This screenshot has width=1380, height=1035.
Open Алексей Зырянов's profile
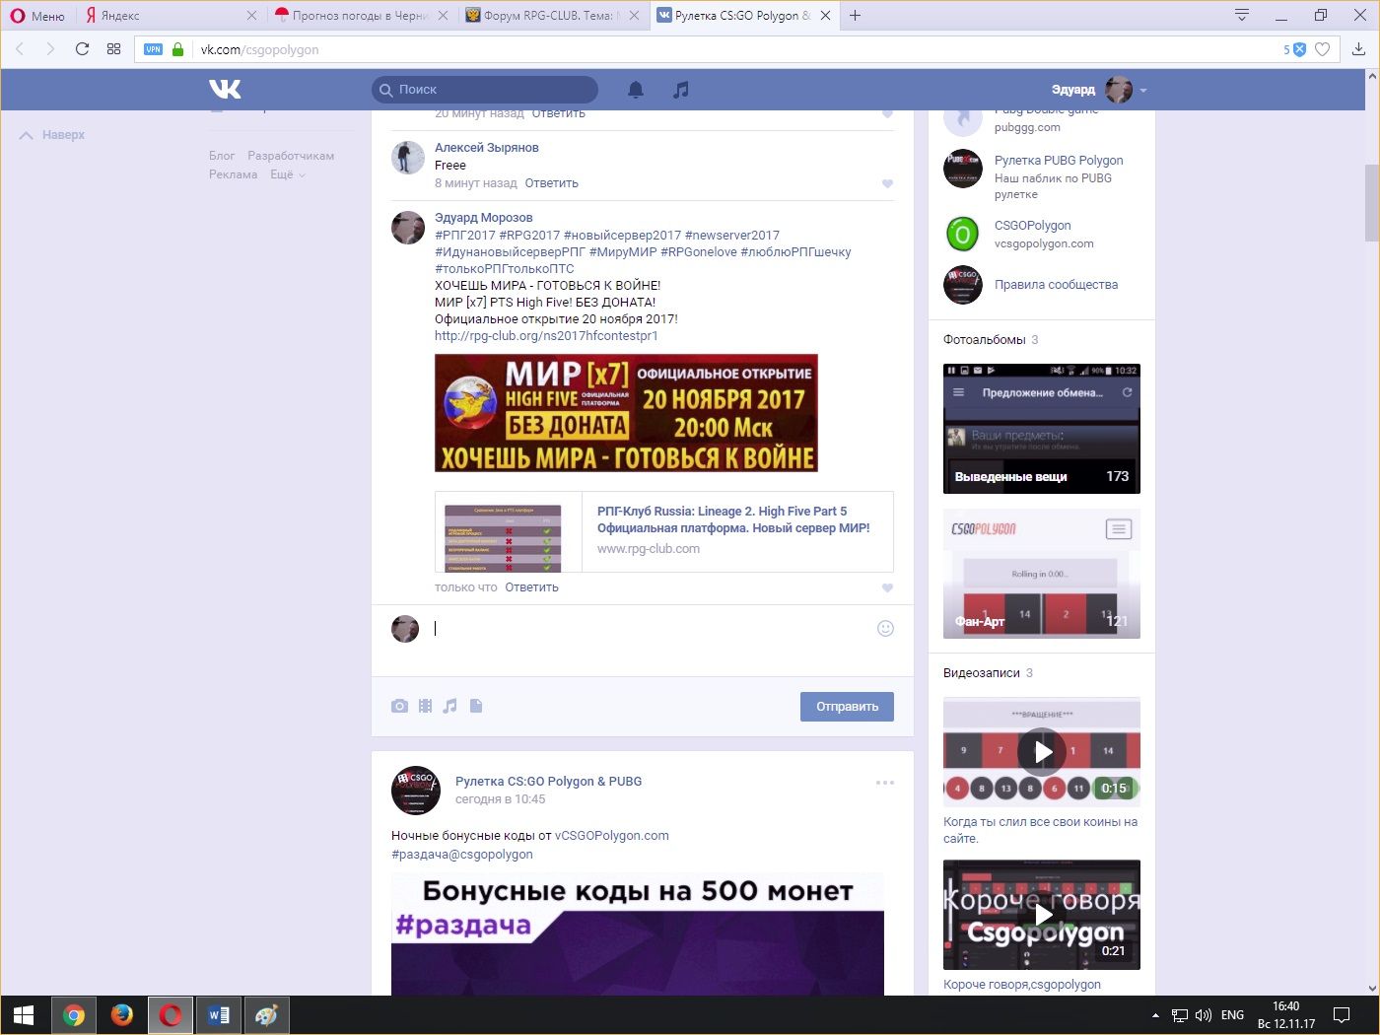pos(487,148)
